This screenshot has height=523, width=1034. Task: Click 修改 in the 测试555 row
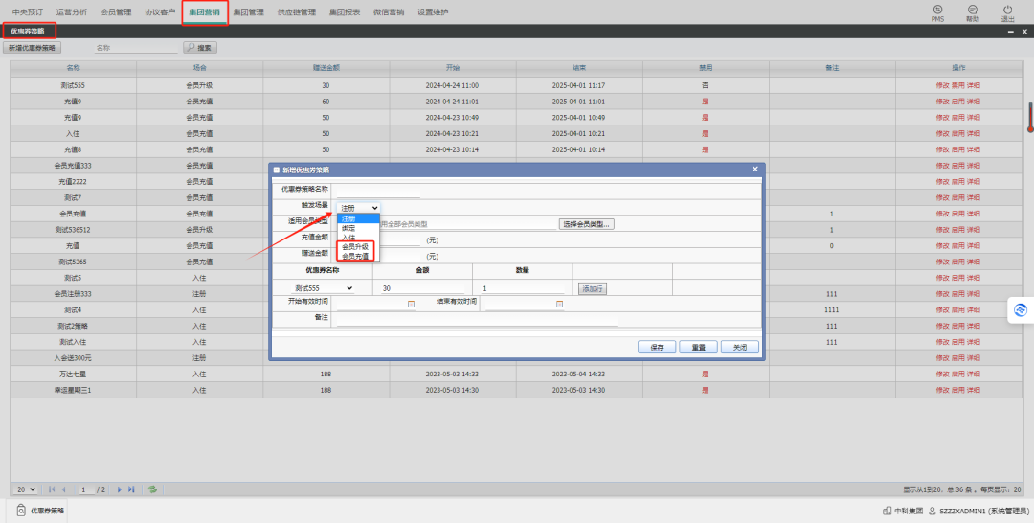[x=942, y=86]
